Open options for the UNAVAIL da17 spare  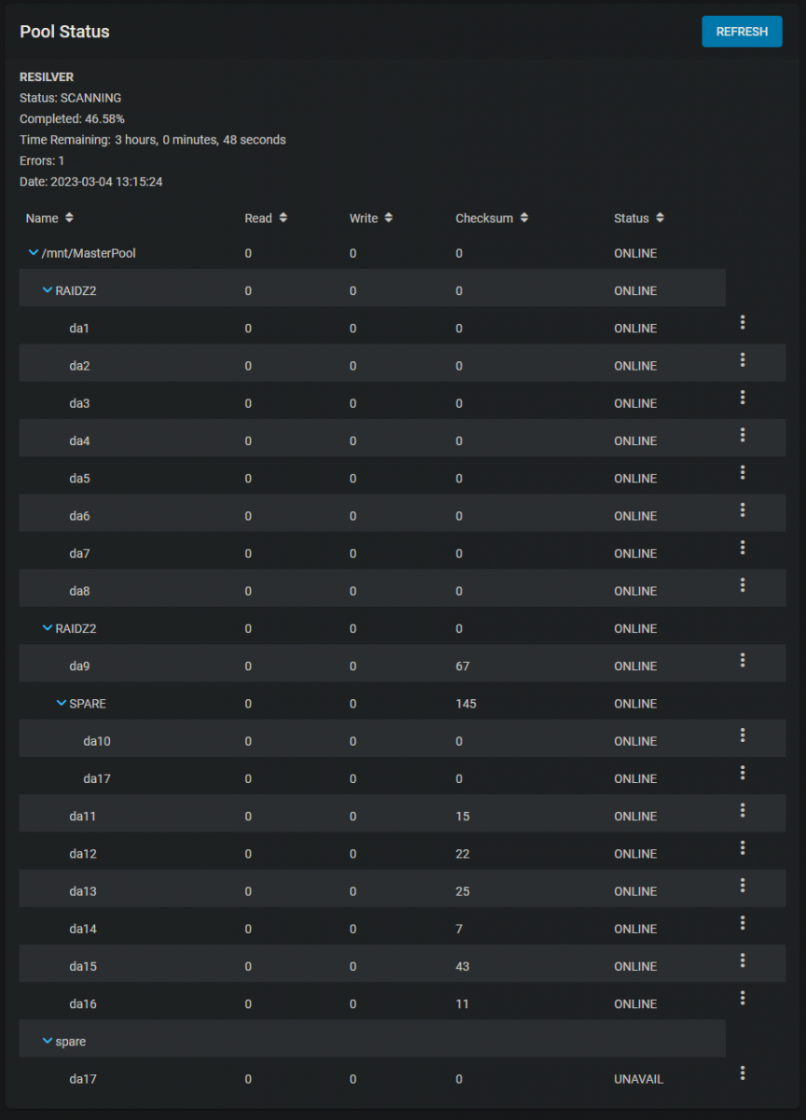743,1072
